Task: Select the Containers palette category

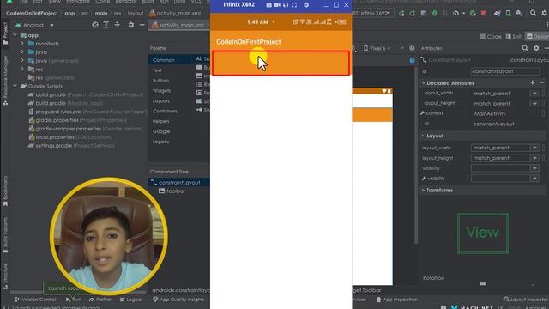Action: click(x=165, y=111)
